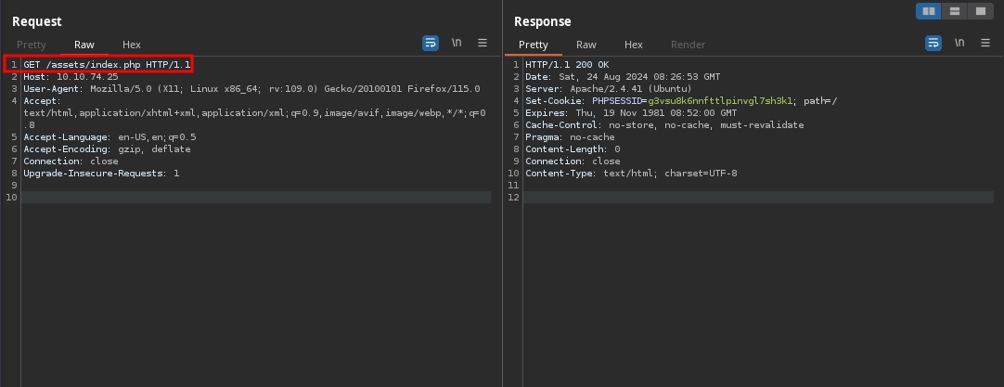Switch response view to Pretty tab
The image size is (1004, 387).
pos(534,45)
